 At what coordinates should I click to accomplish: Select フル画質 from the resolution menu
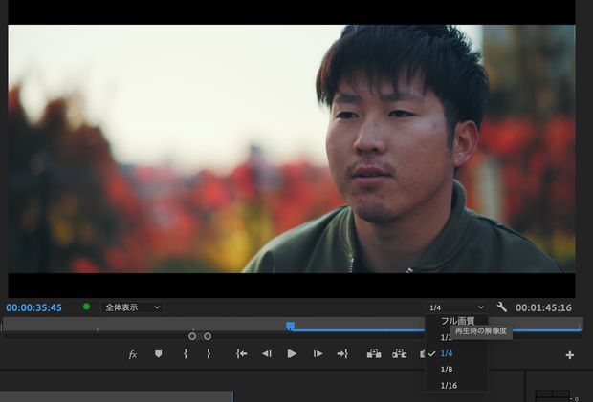[457, 321]
